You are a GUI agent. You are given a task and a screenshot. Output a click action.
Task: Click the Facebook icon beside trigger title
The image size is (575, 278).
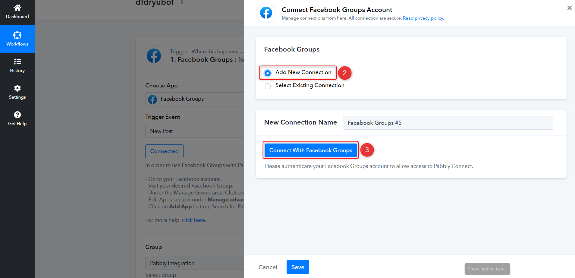[154, 56]
